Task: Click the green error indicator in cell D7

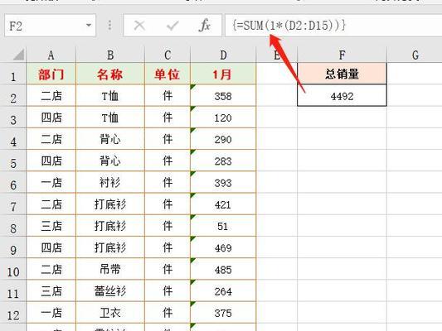Action: [x=193, y=195]
